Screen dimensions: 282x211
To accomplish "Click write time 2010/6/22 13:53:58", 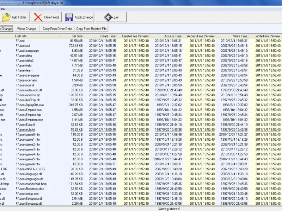I will [x=234, y=80].
